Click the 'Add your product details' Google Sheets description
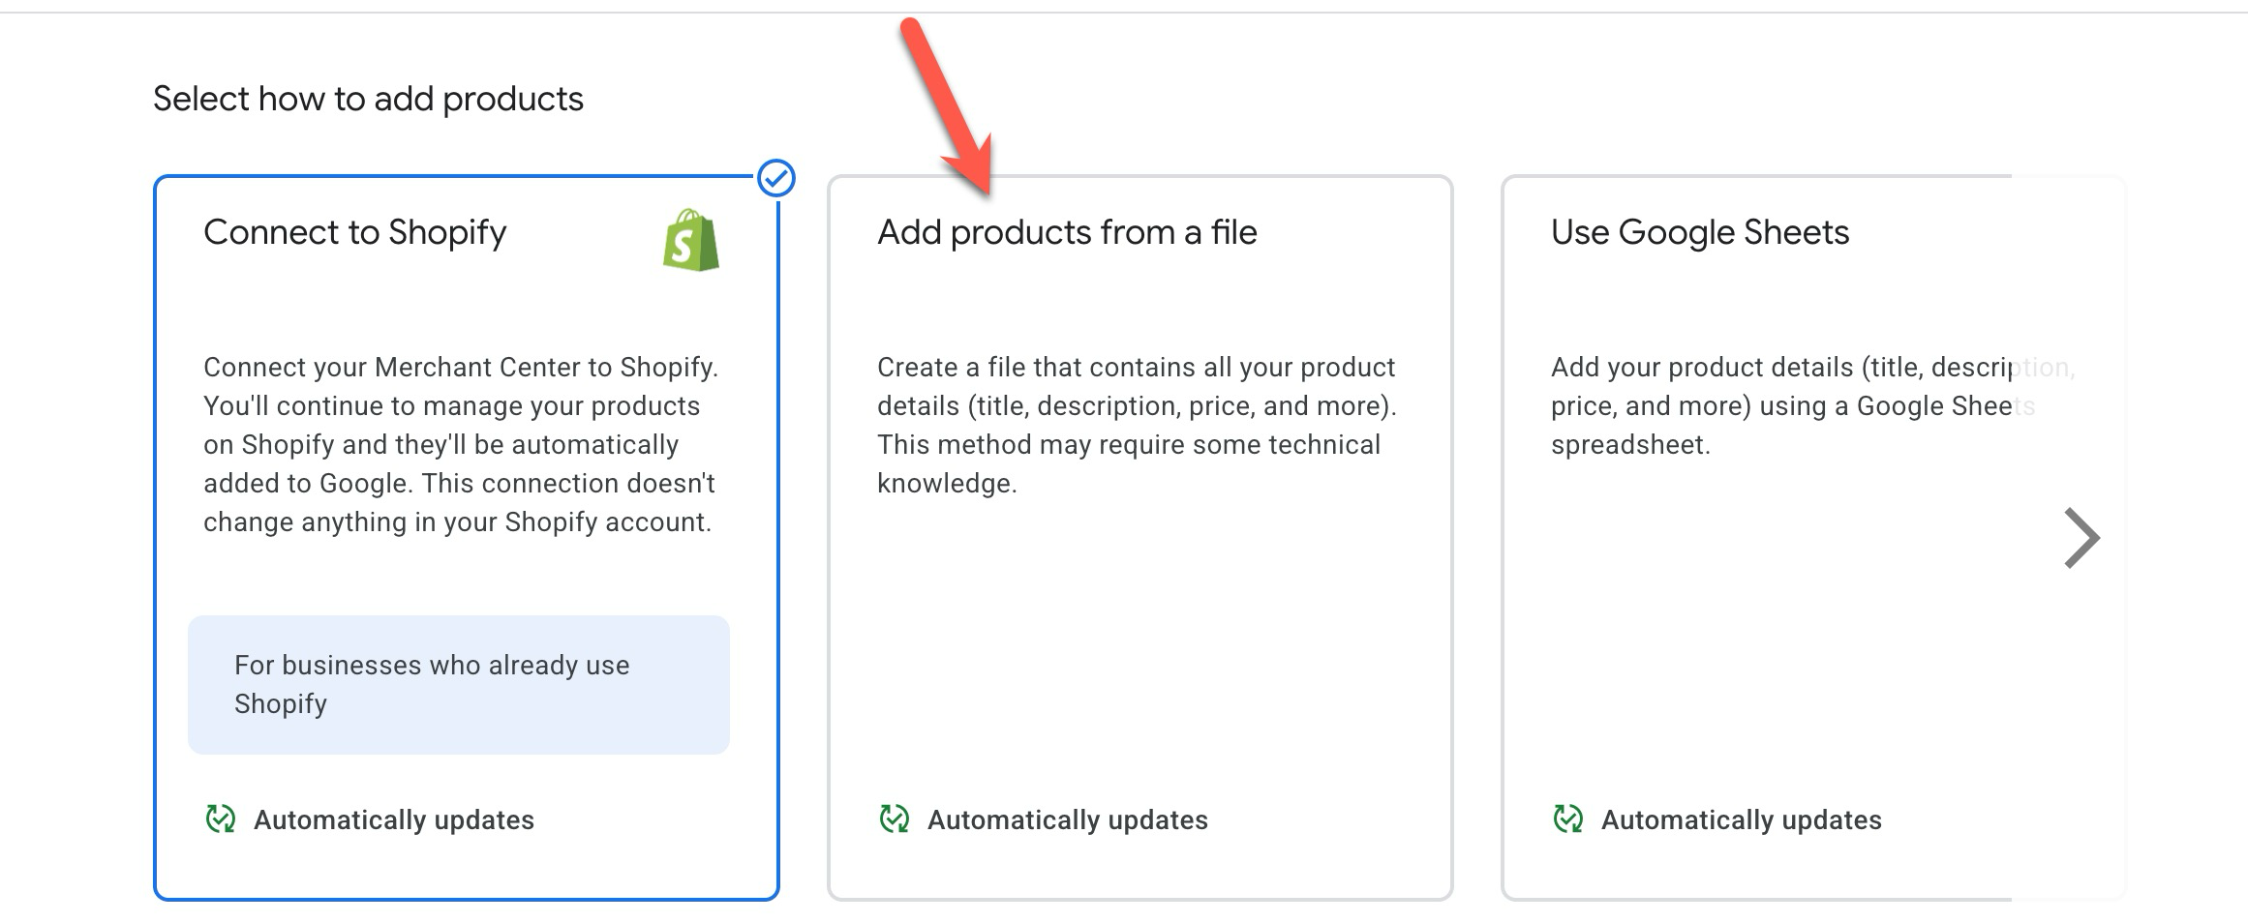The height and width of the screenshot is (923, 2248). click(1812, 405)
